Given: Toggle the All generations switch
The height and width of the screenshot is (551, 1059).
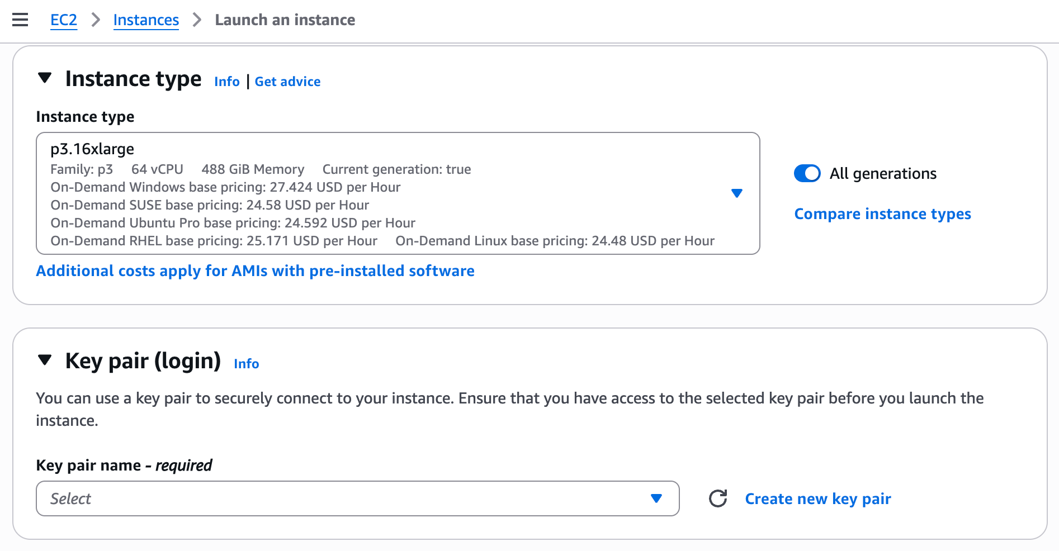Looking at the screenshot, I should (807, 173).
